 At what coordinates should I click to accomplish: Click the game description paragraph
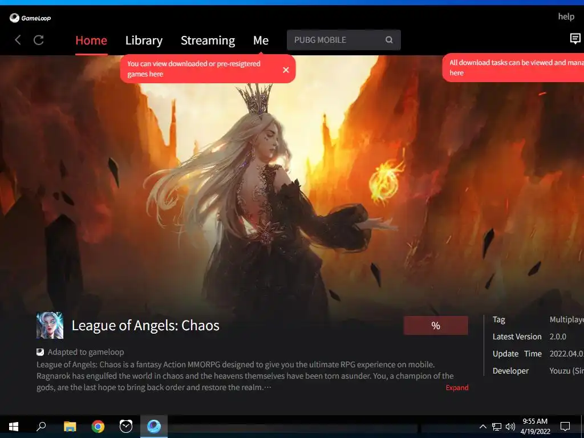245,376
